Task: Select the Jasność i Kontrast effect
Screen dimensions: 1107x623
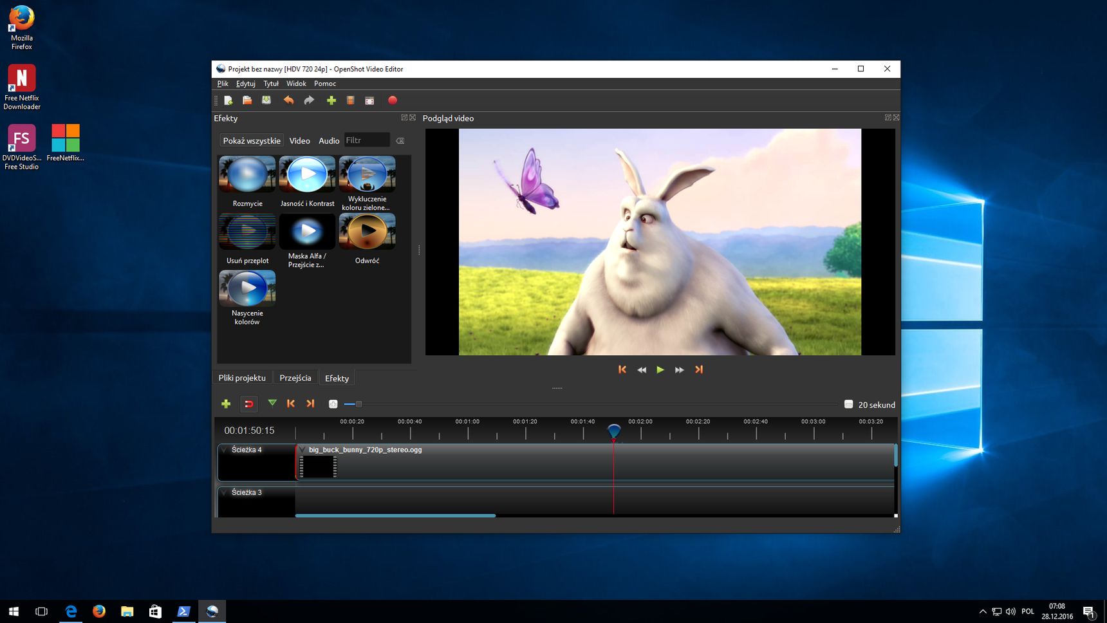Action: (x=307, y=181)
